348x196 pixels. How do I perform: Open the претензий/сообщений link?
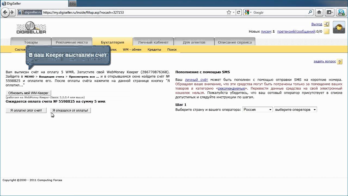296,32
